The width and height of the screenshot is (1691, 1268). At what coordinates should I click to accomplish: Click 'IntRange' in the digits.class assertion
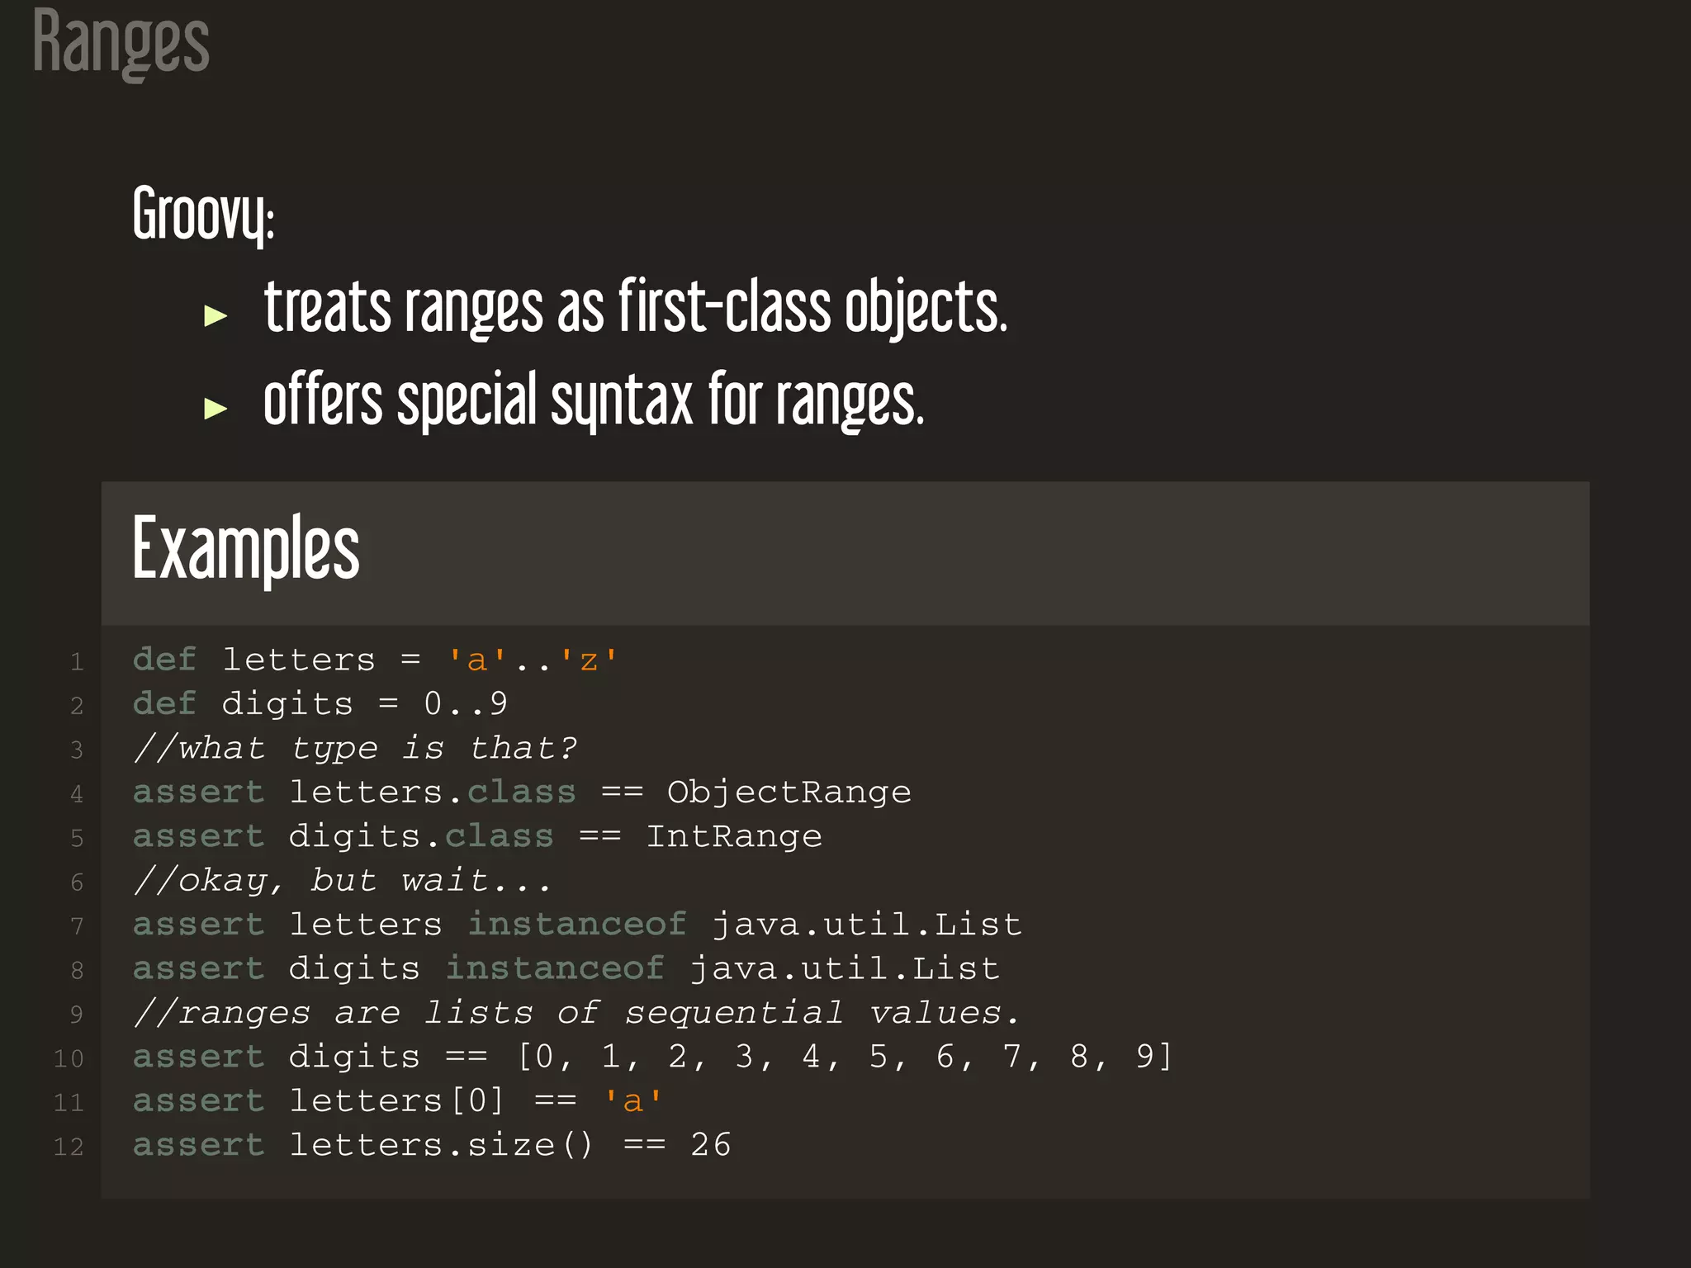tap(733, 836)
